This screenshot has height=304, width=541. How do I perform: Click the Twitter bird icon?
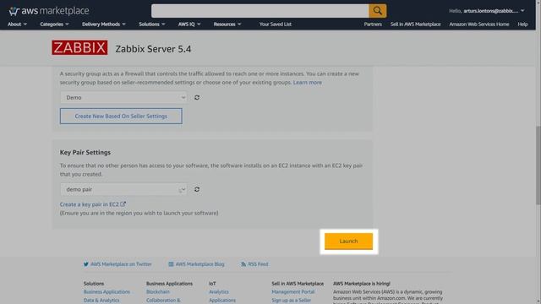(x=86, y=264)
